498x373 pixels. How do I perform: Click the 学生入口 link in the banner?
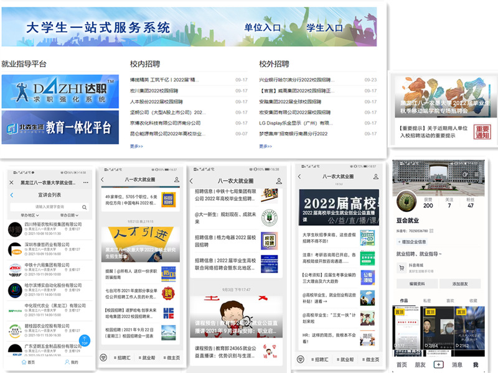tap(324, 27)
